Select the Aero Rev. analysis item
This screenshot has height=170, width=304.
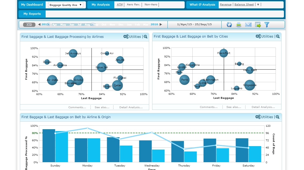[133, 5]
